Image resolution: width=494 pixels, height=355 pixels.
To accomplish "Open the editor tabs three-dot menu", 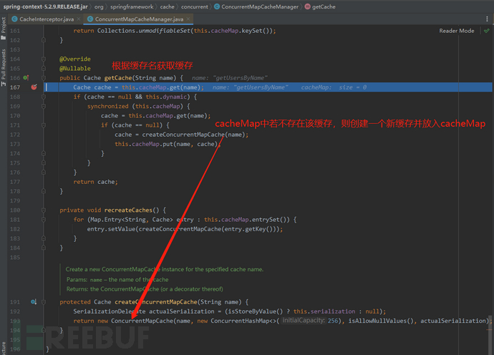I will [487, 19].
